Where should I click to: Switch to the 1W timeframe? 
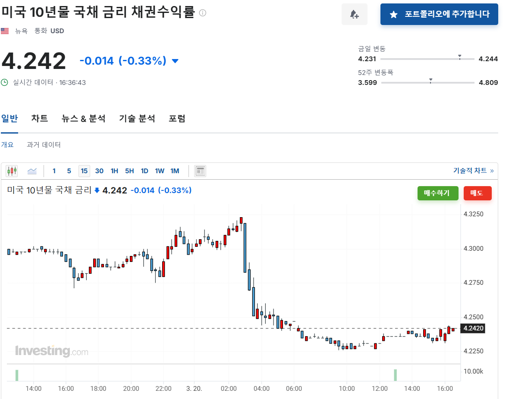coord(160,171)
